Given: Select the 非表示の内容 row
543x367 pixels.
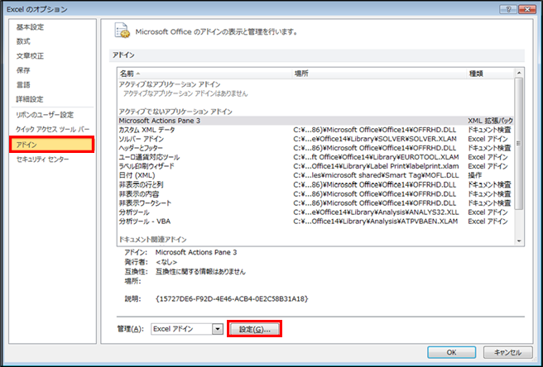Looking at the screenshot, I should tap(315, 194).
